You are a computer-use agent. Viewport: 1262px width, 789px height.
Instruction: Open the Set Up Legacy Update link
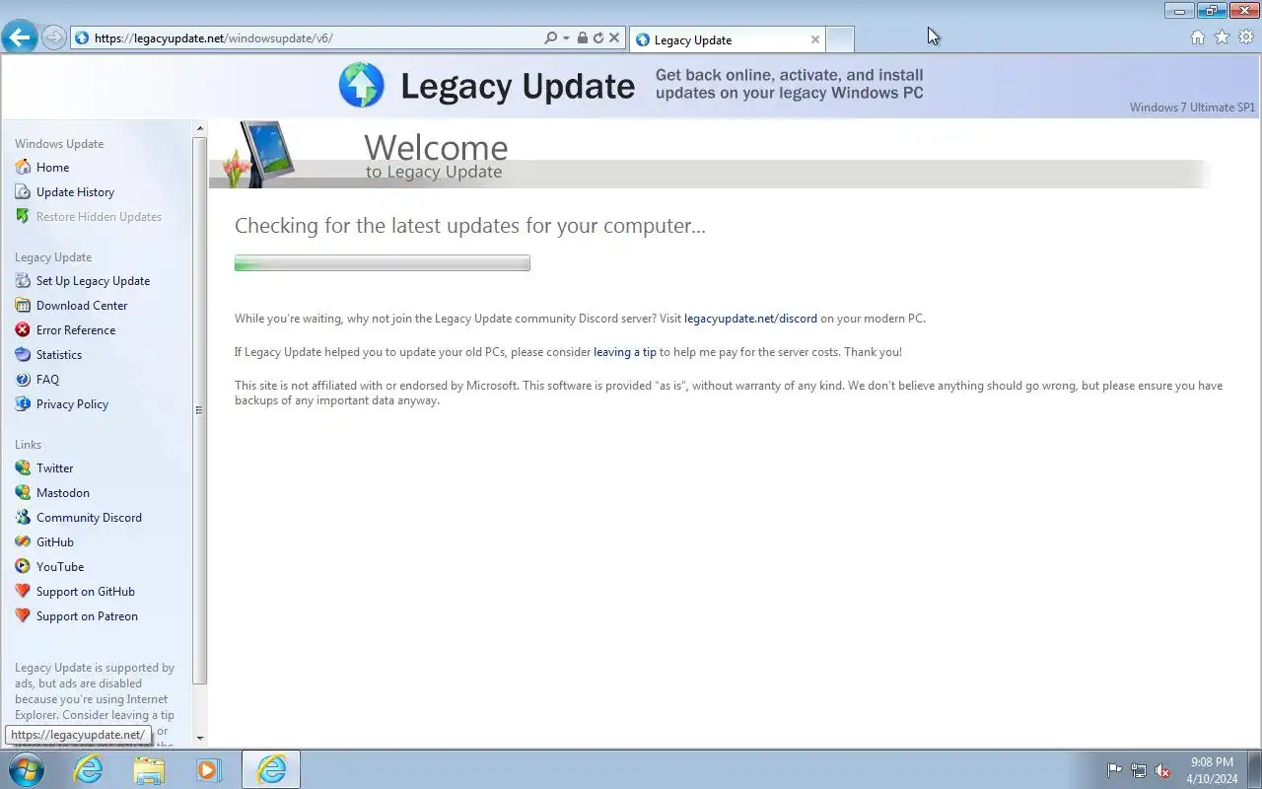(93, 281)
